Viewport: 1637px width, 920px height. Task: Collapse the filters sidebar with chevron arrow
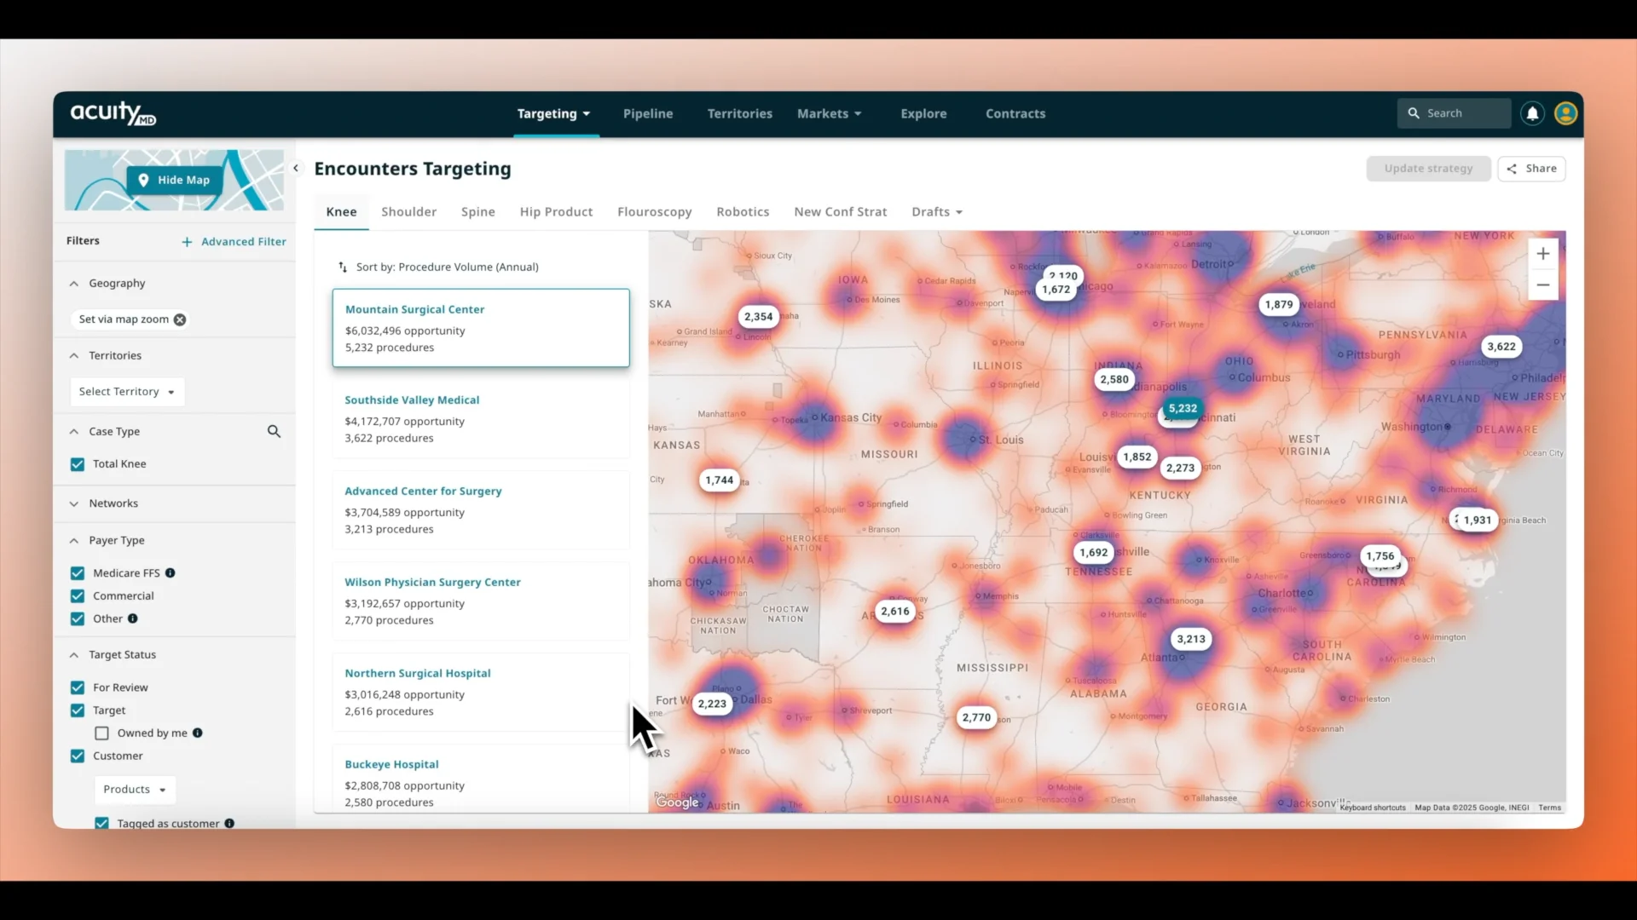point(296,169)
